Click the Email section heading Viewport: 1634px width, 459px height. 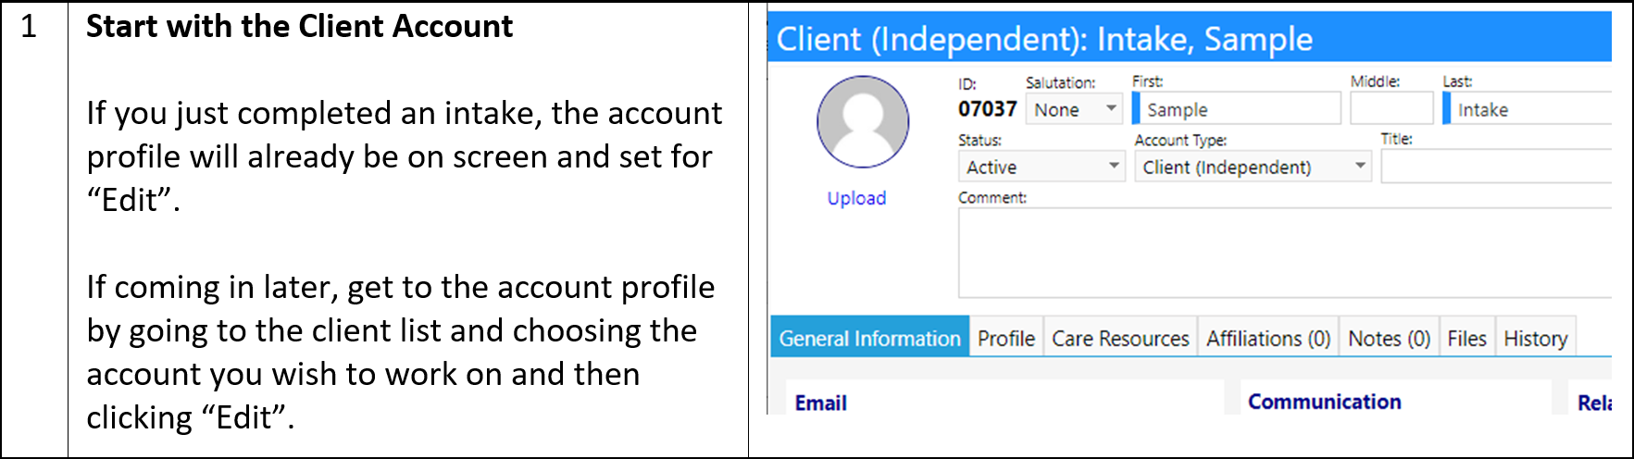pyautogui.click(x=820, y=403)
